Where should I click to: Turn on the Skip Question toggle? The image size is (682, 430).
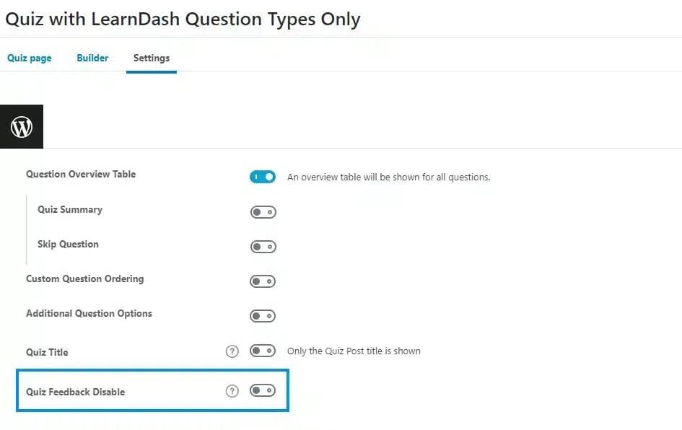[x=263, y=247]
